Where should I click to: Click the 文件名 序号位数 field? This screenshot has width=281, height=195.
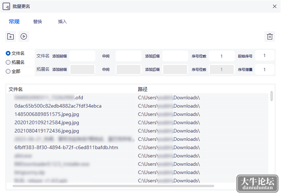tap(222, 56)
